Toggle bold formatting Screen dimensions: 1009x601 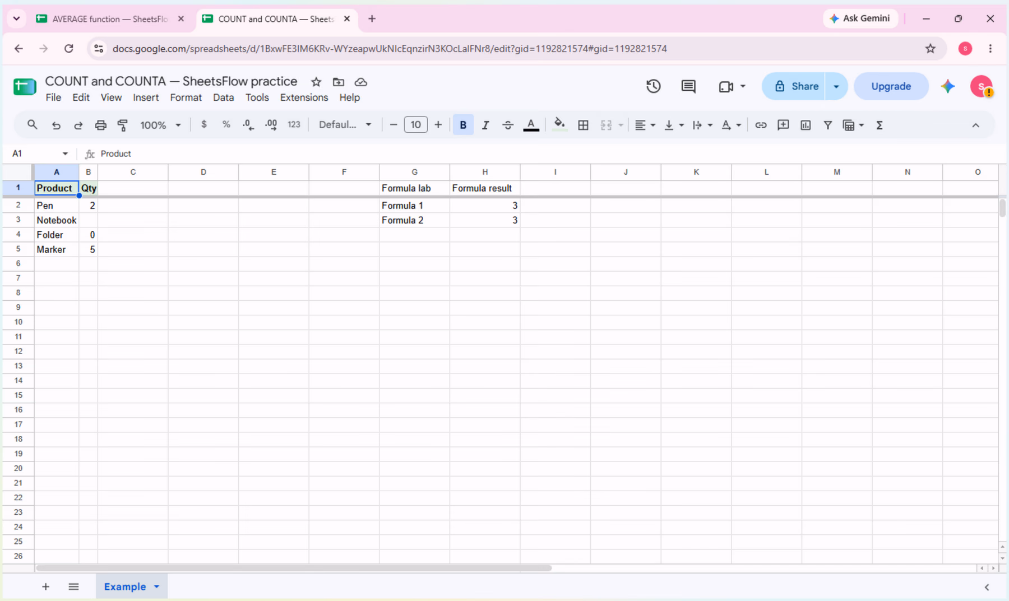click(x=463, y=125)
